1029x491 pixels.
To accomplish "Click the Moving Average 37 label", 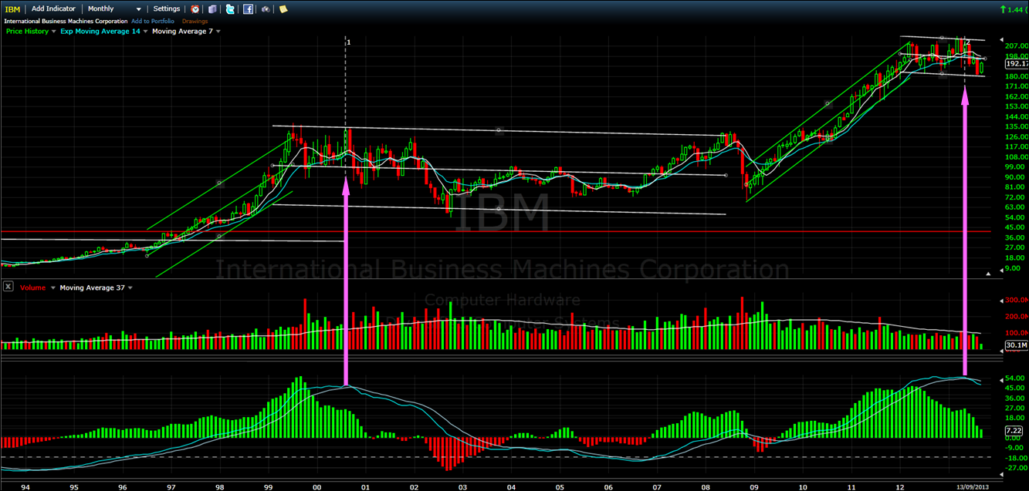I will (x=92, y=288).
